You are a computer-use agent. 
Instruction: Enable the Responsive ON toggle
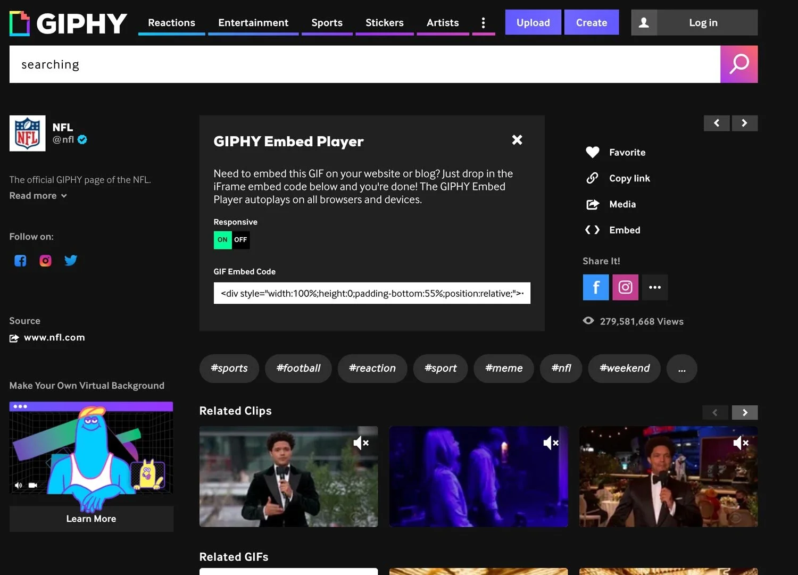coord(222,240)
